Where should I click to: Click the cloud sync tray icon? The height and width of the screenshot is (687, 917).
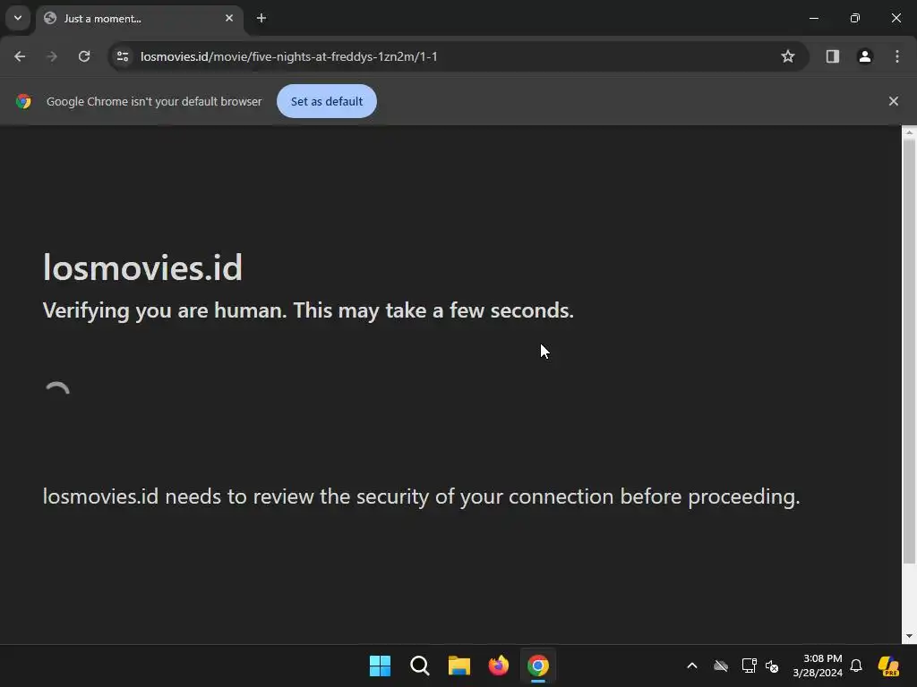click(721, 666)
